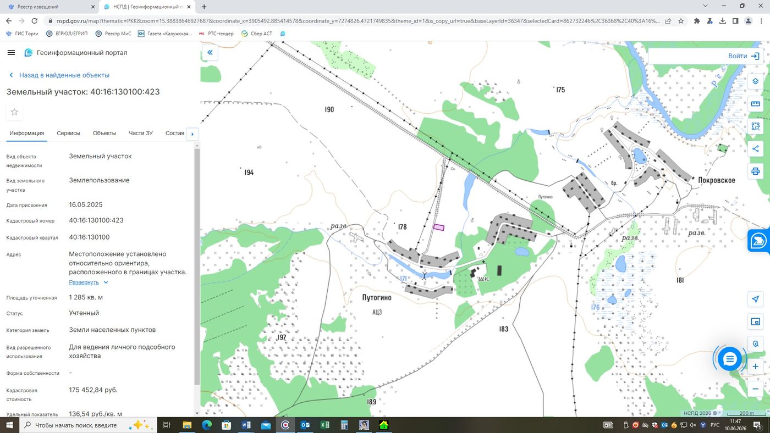Share the current map view

point(755,149)
